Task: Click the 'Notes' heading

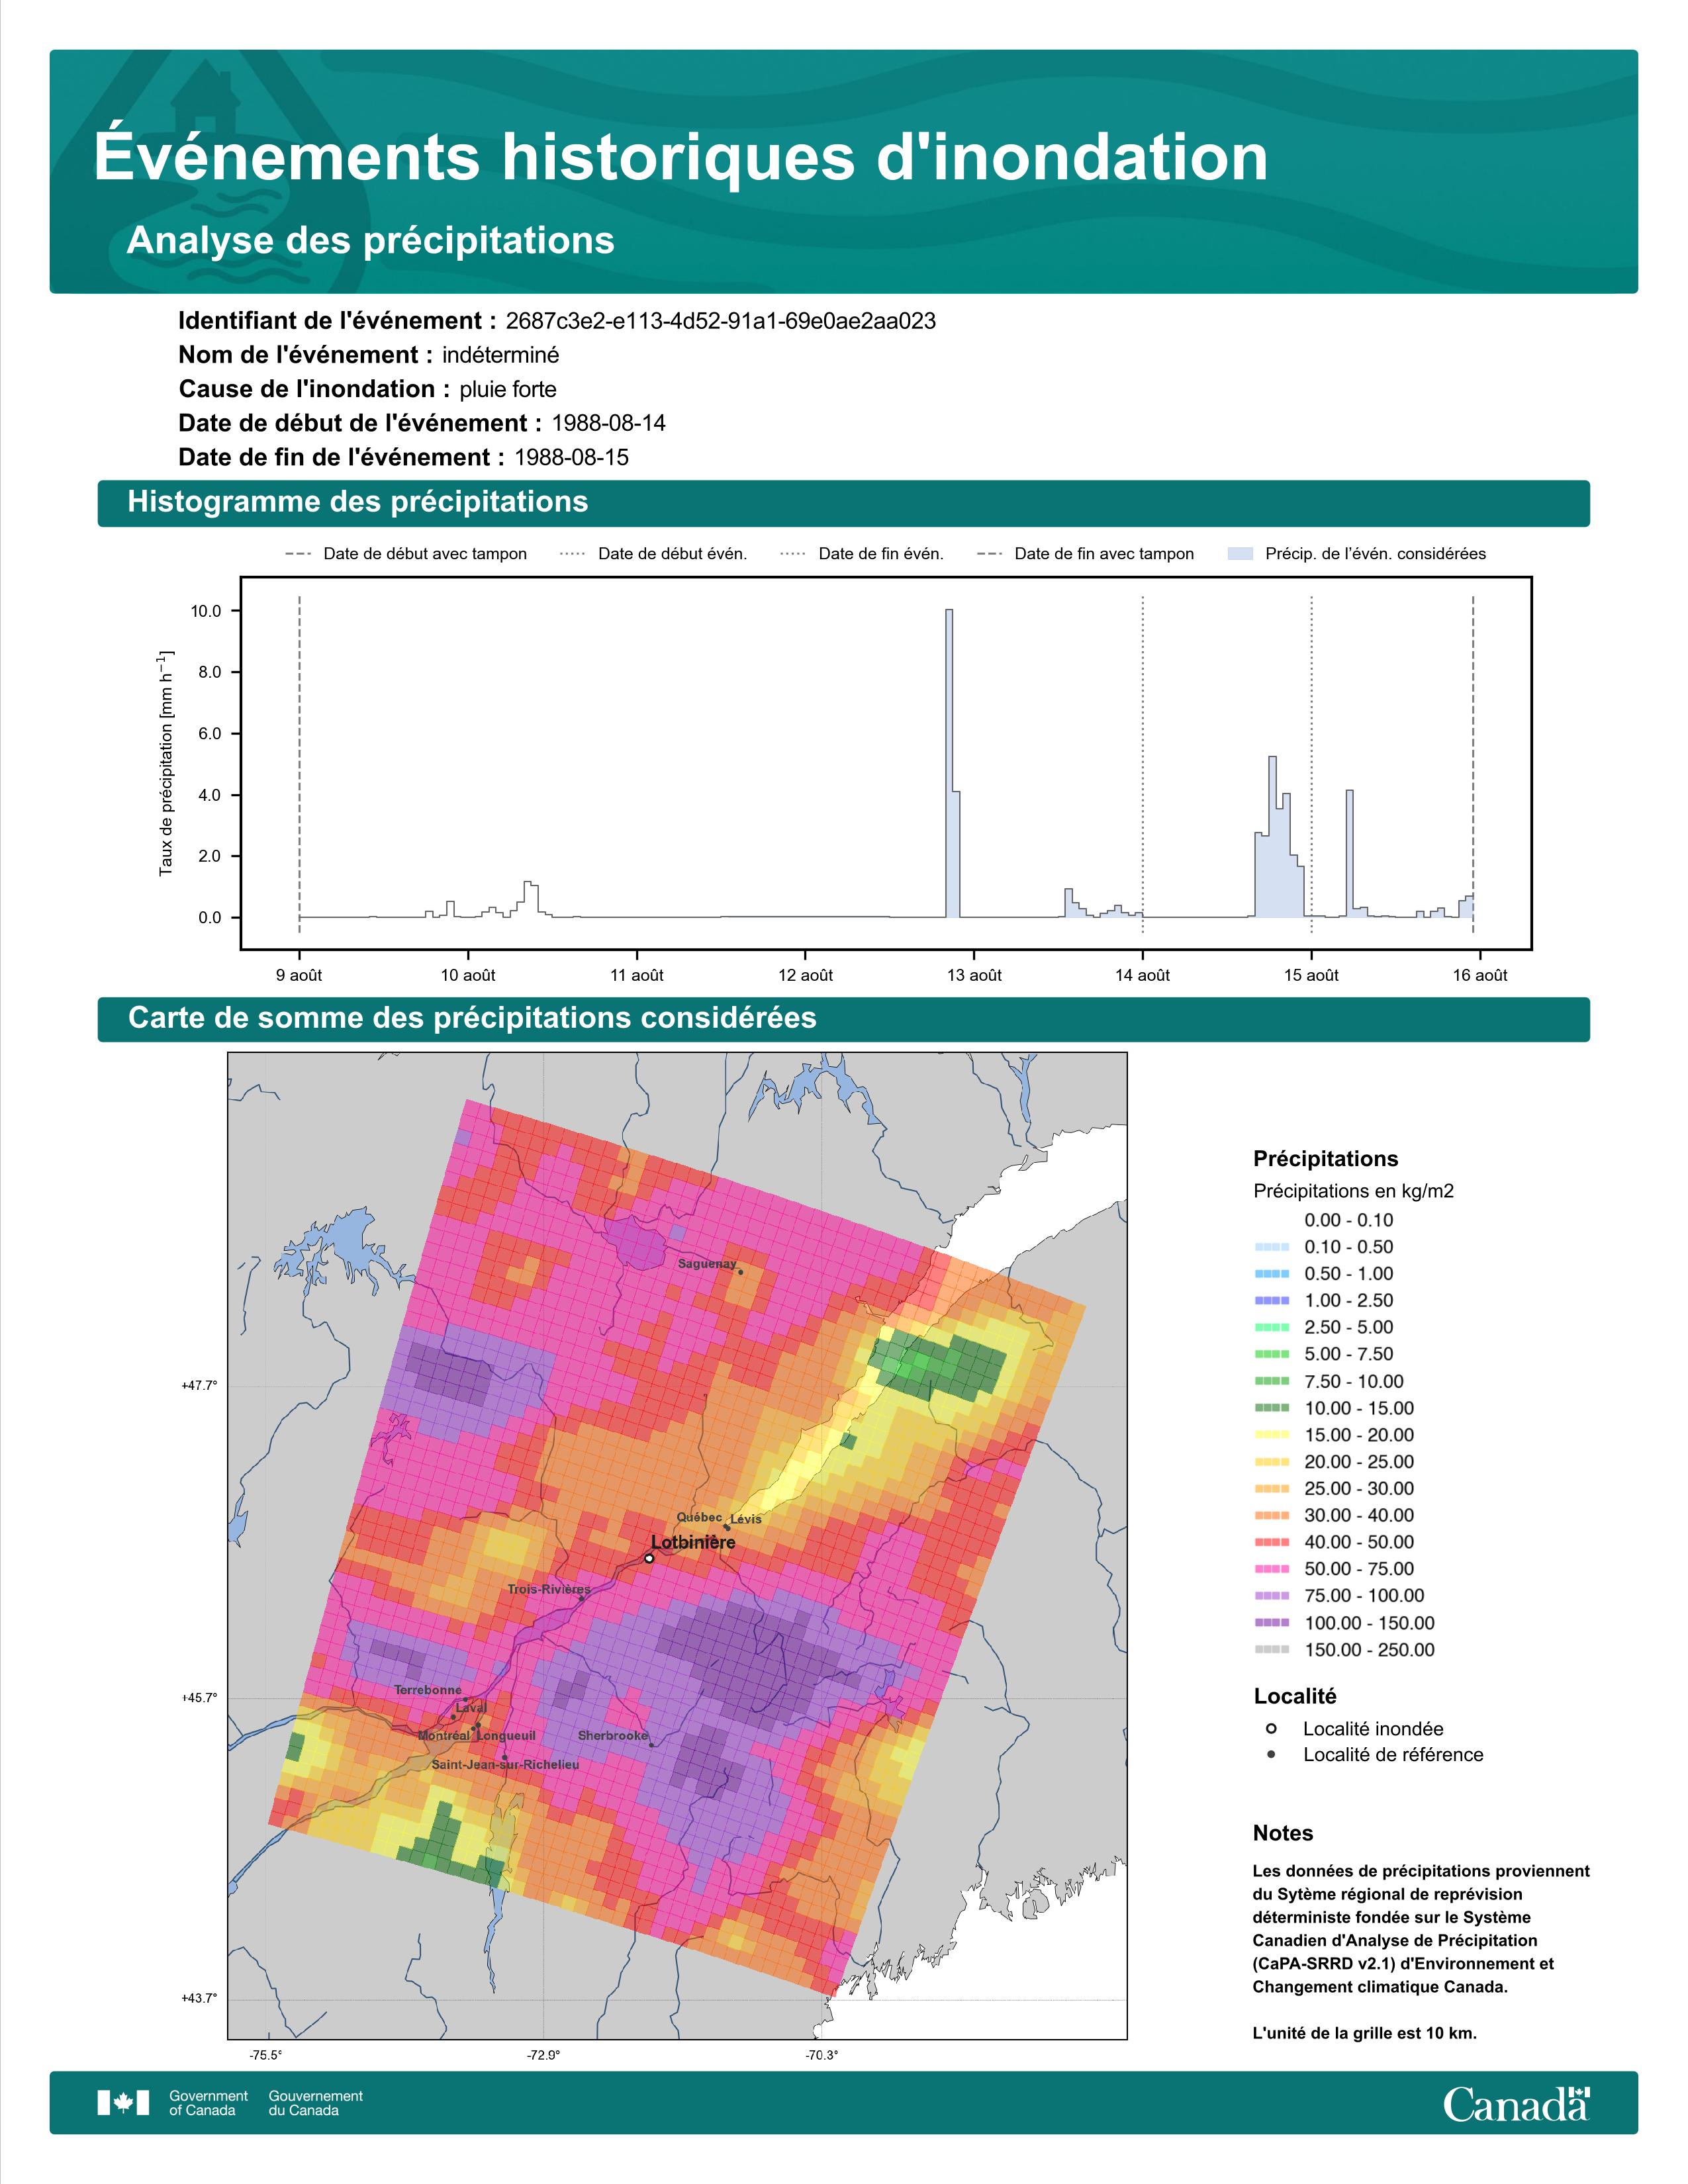Action: pos(1283,1833)
